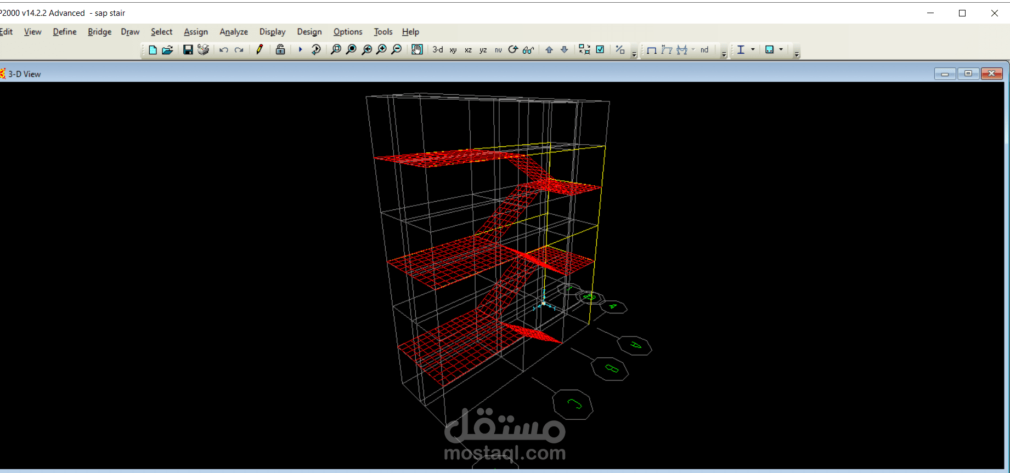Undo the last action
Image resolution: width=1010 pixels, height=473 pixels.
pos(223,50)
